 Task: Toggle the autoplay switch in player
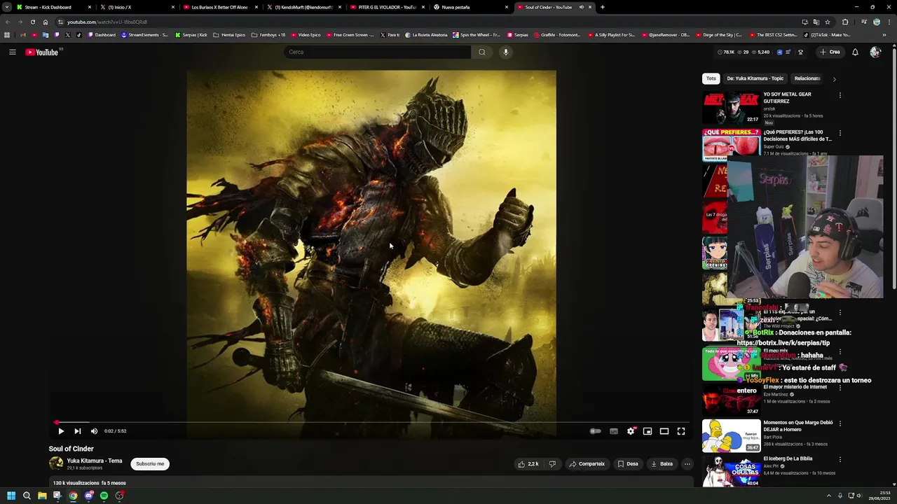click(x=595, y=431)
